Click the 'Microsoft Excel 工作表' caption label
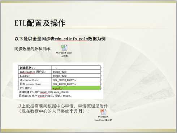Viewport: 177px width, 133px height. tap(64, 54)
